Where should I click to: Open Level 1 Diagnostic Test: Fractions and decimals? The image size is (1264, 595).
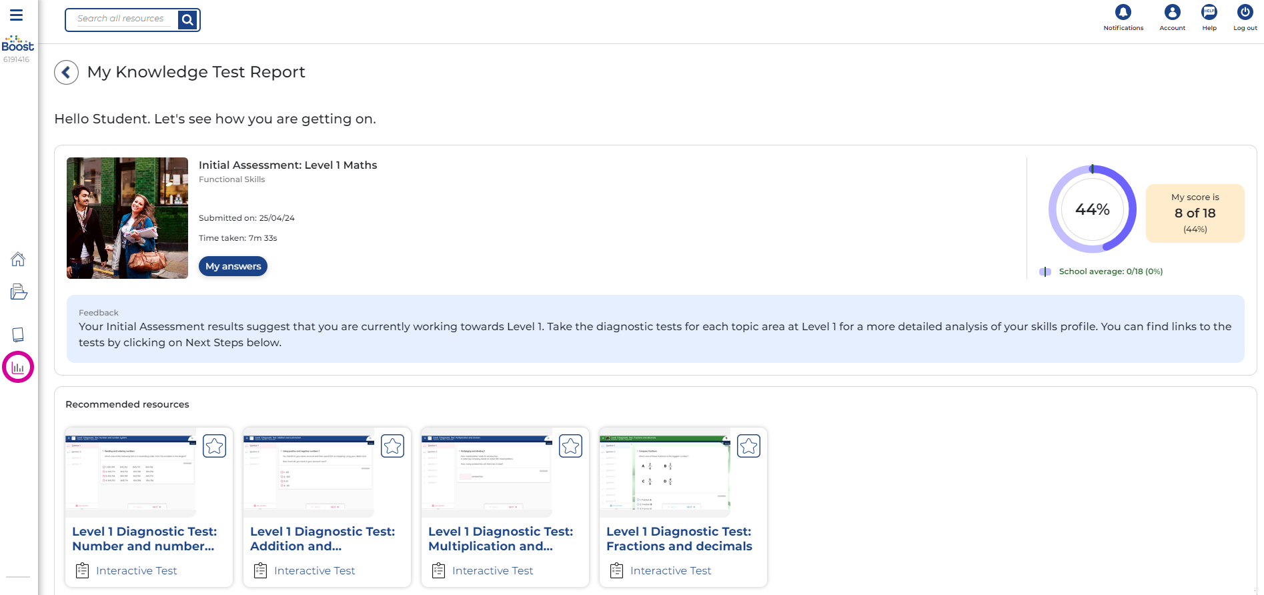pyautogui.click(x=678, y=539)
